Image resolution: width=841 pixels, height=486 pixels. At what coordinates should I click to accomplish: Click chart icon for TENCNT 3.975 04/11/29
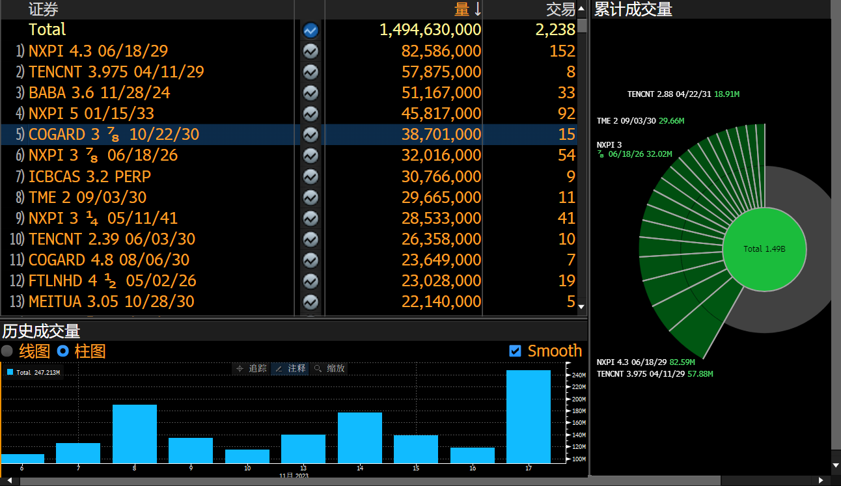pos(310,72)
